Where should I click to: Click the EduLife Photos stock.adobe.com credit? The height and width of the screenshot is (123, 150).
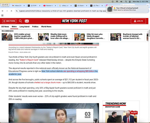click(x=20, y=52)
